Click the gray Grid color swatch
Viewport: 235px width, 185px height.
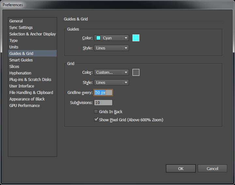(136, 72)
